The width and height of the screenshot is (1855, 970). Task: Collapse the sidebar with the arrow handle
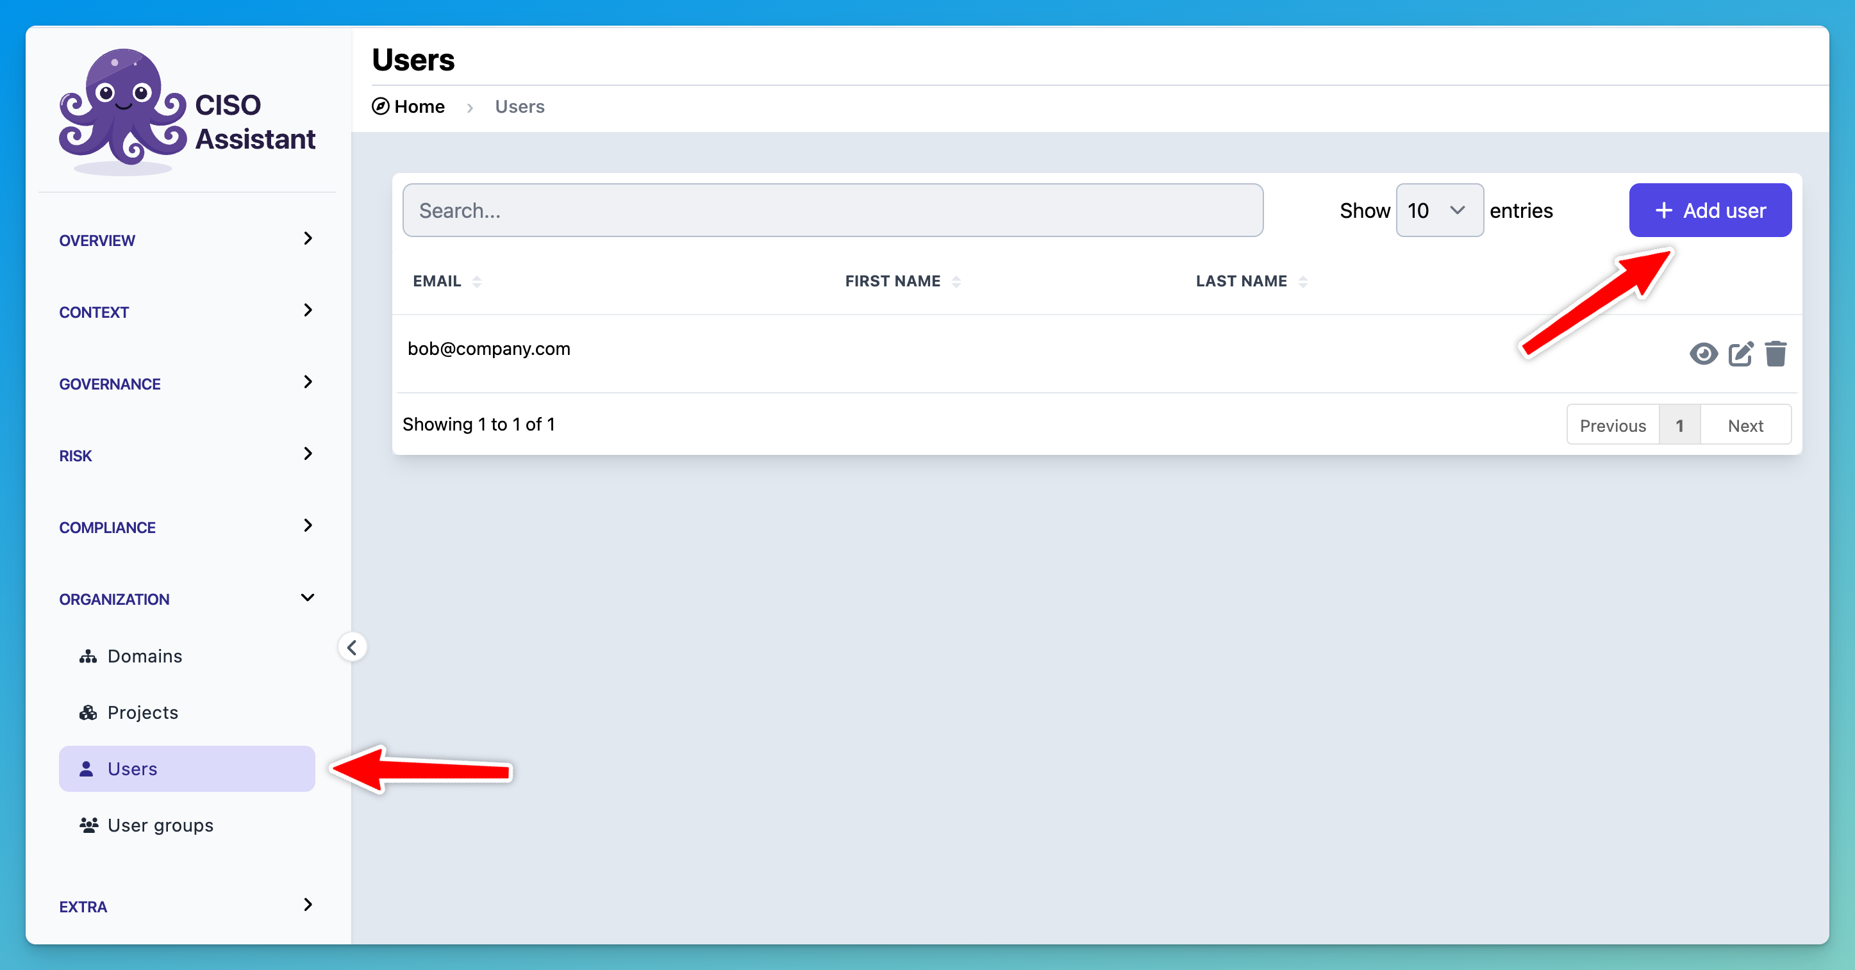point(352,647)
